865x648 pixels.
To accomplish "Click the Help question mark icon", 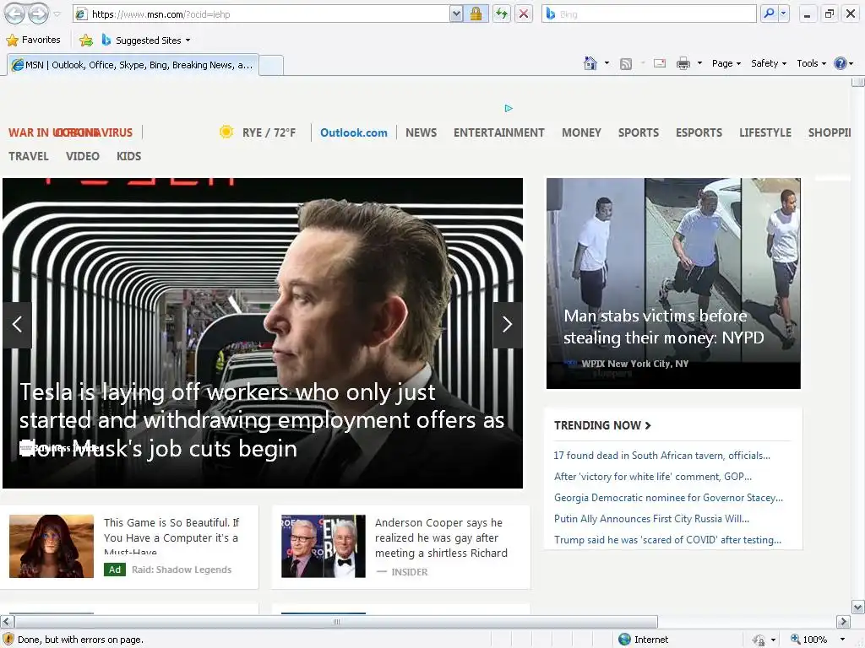I will coord(841,63).
